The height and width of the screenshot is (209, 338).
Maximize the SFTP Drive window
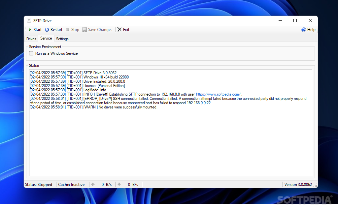pos(295,20)
